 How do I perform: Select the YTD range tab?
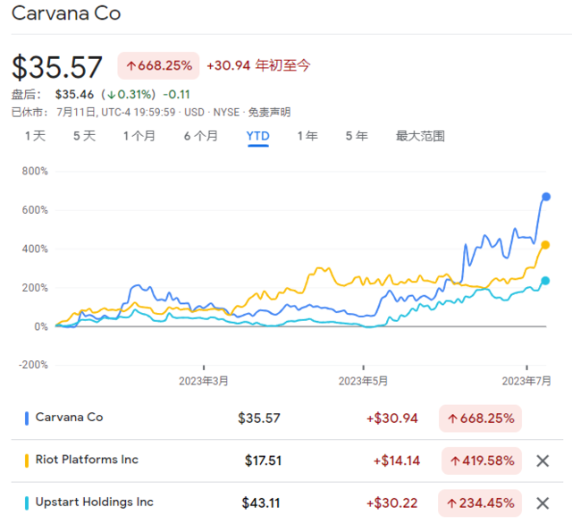258,136
